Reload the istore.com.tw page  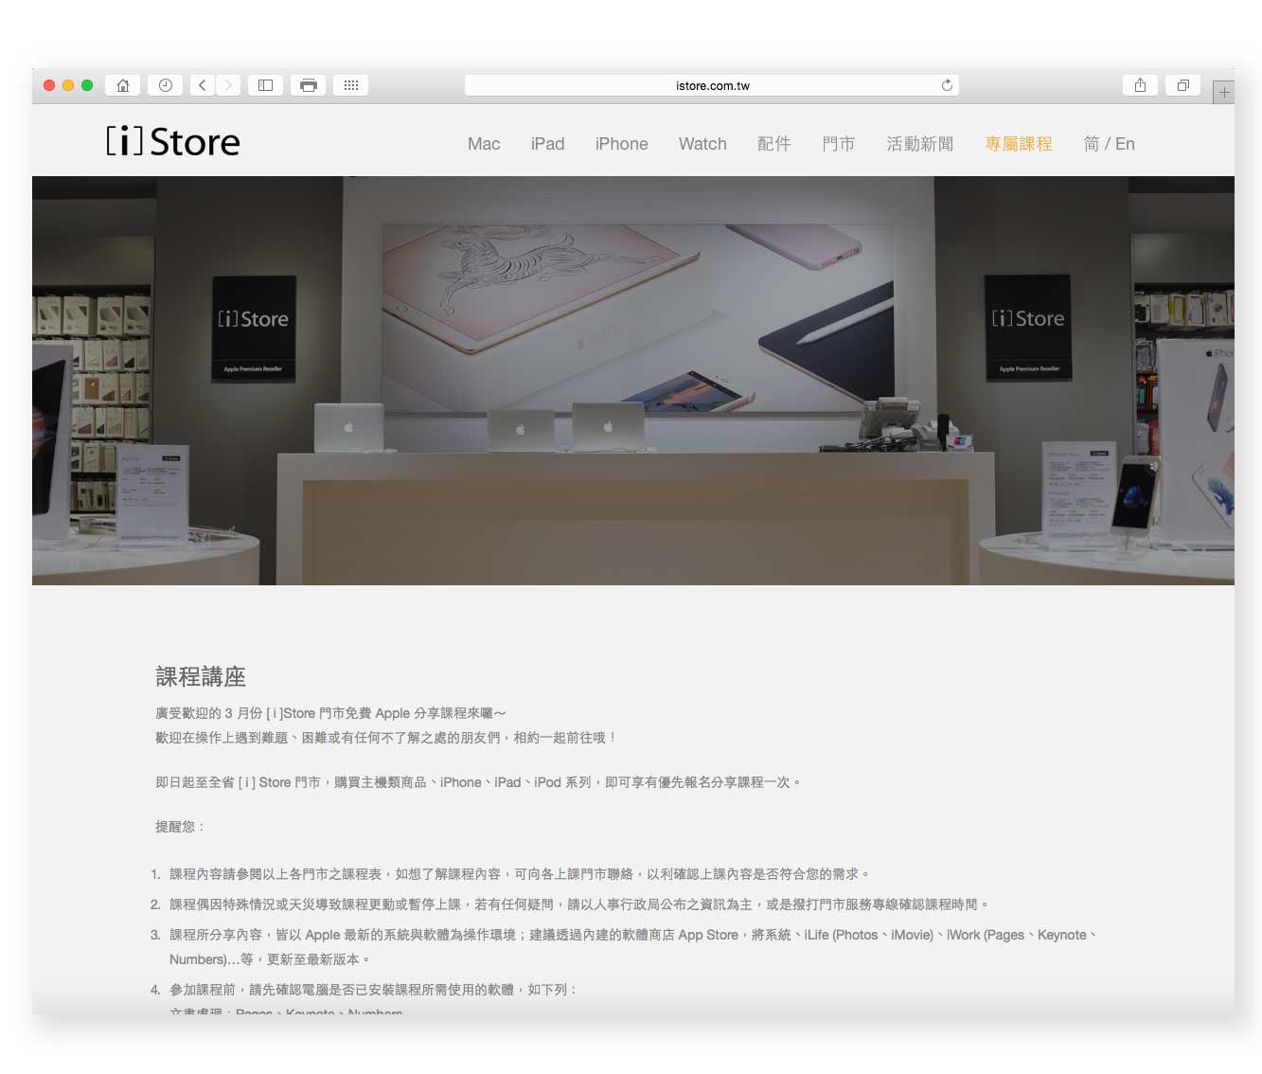click(946, 85)
